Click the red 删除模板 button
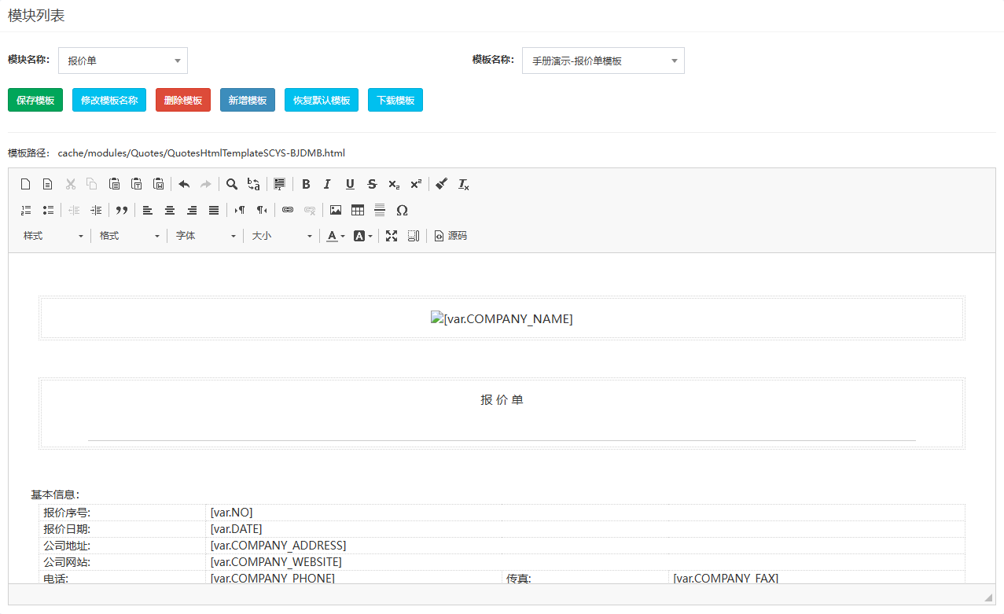1004x614 pixels. tap(183, 101)
